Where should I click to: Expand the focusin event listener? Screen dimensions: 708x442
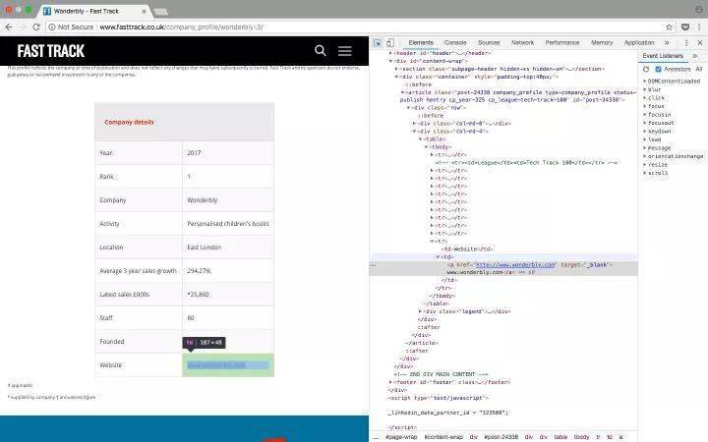click(x=645, y=115)
